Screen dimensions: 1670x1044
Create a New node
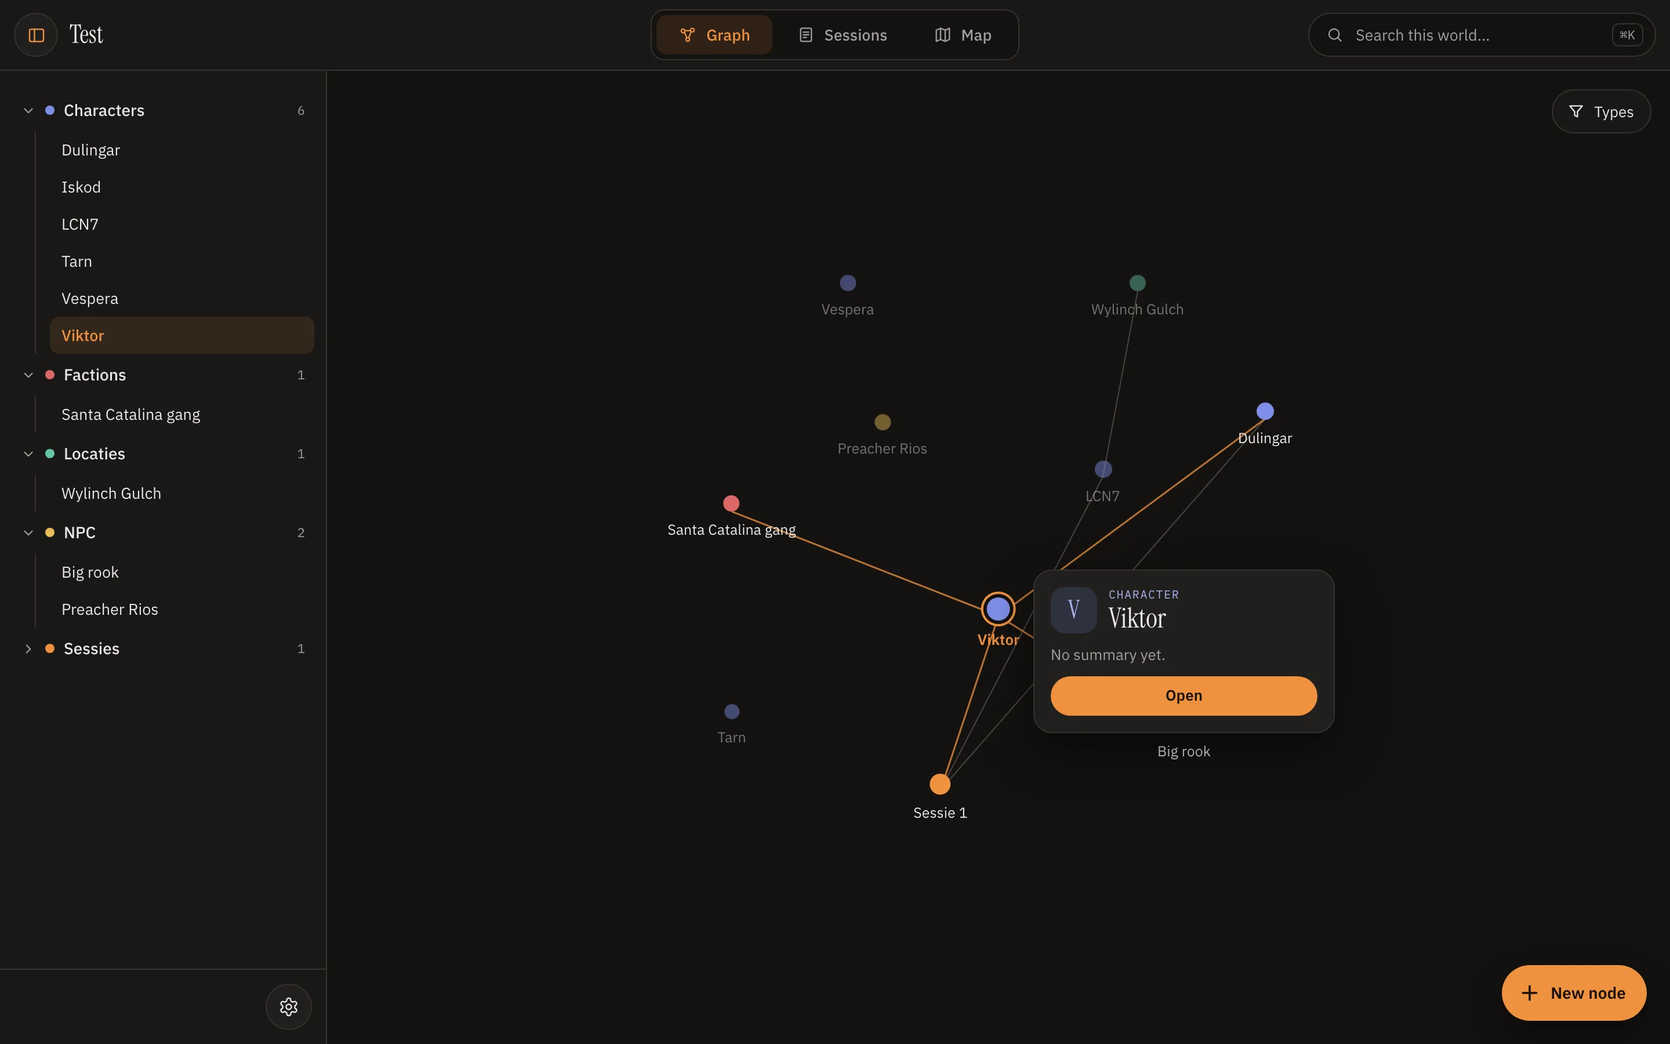click(x=1573, y=993)
